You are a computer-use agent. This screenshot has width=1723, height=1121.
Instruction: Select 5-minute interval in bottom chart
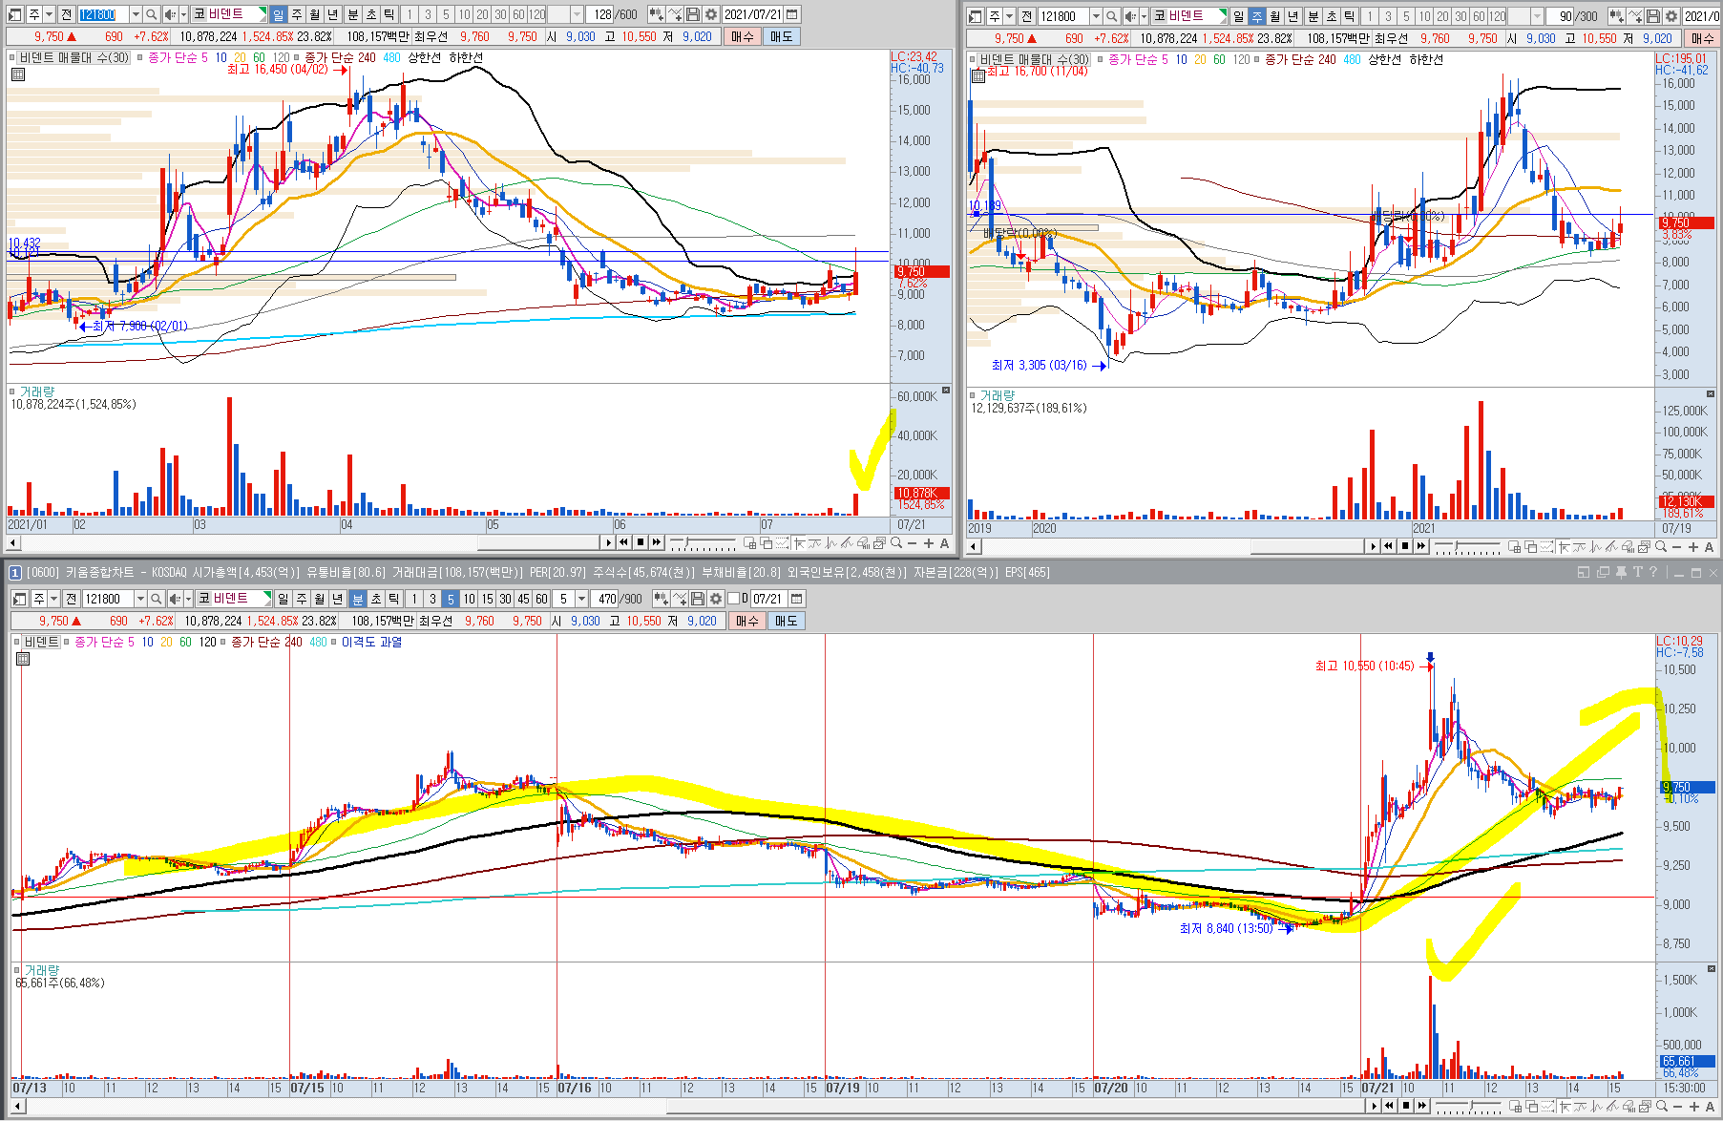click(451, 599)
